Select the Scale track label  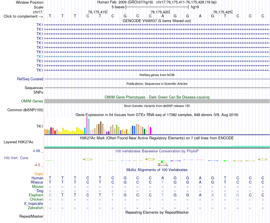tap(38, 7)
